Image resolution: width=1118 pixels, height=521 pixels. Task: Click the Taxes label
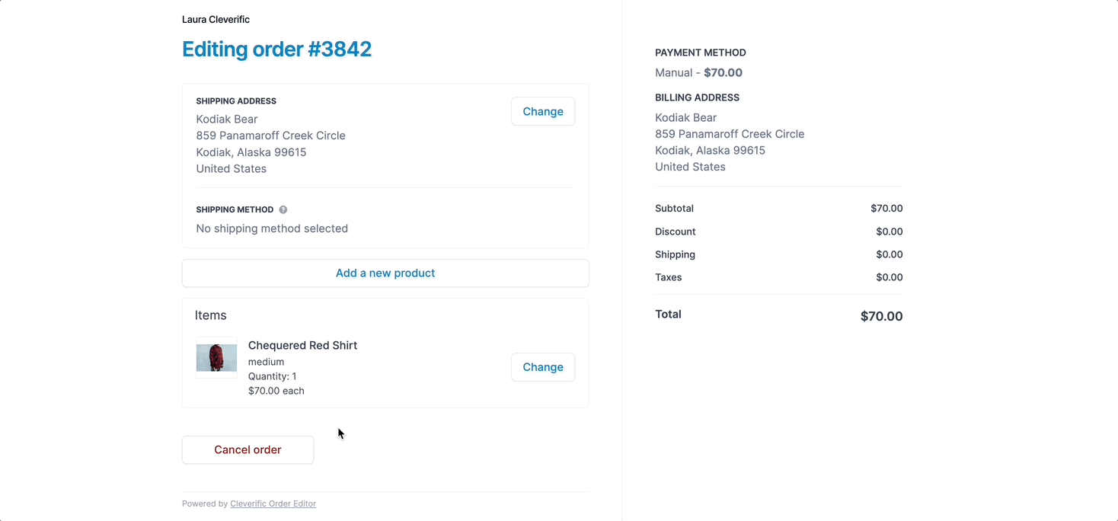tap(668, 277)
